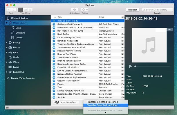The image size is (177, 115).
Task: Click plus icon for Tank! track
Action: pyautogui.click(x=54, y=87)
